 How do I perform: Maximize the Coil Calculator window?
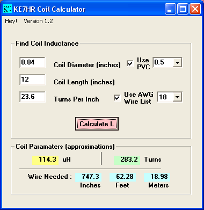[183, 9]
